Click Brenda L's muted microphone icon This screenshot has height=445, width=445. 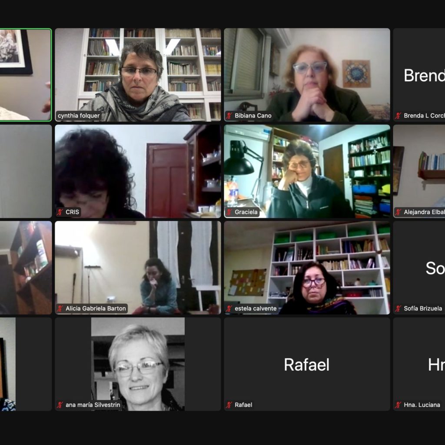coord(398,116)
